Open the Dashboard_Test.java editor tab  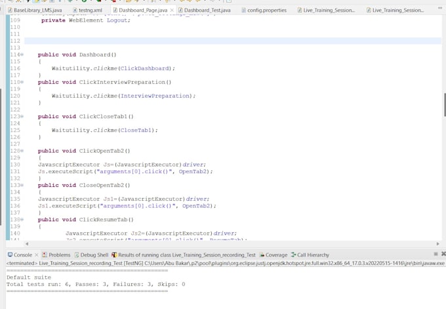click(207, 10)
